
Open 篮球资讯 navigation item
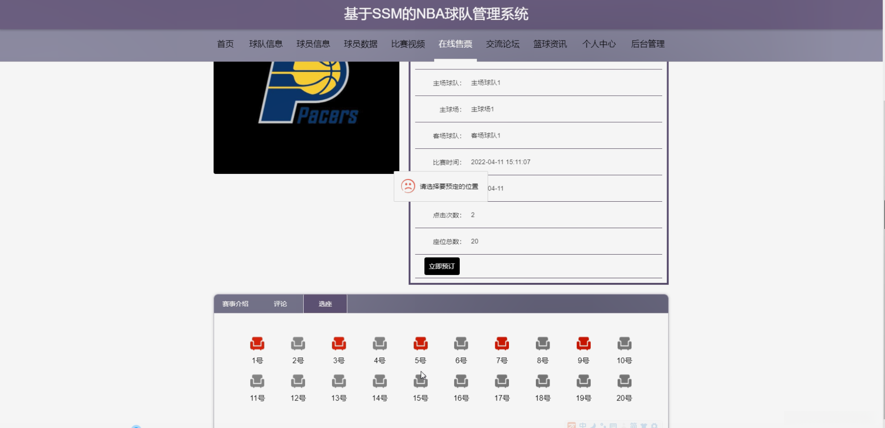click(x=550, y=44)
